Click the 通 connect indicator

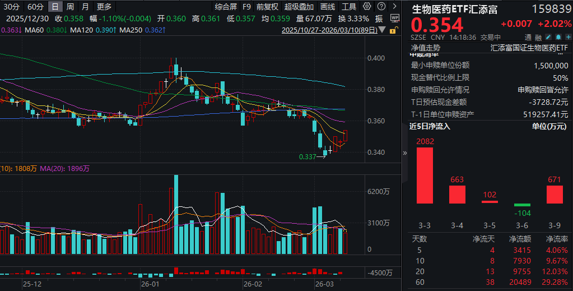click(x=526, y=37)
